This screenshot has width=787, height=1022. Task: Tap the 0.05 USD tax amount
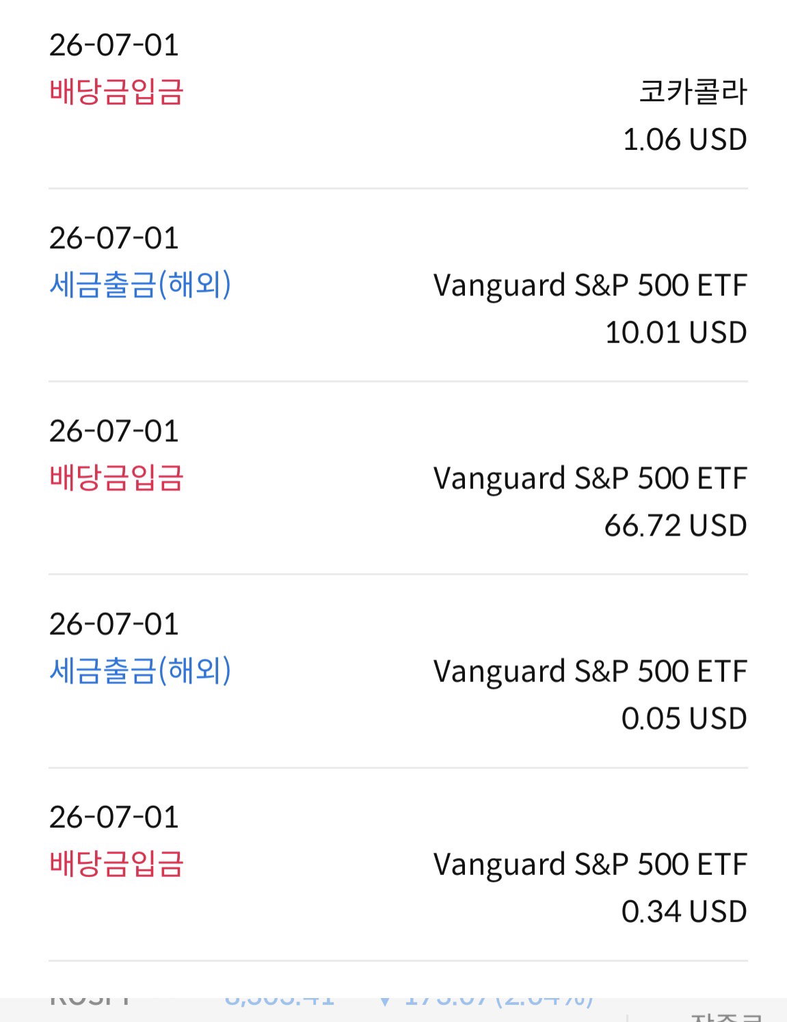pyautogui.click(x=684, y=718)
